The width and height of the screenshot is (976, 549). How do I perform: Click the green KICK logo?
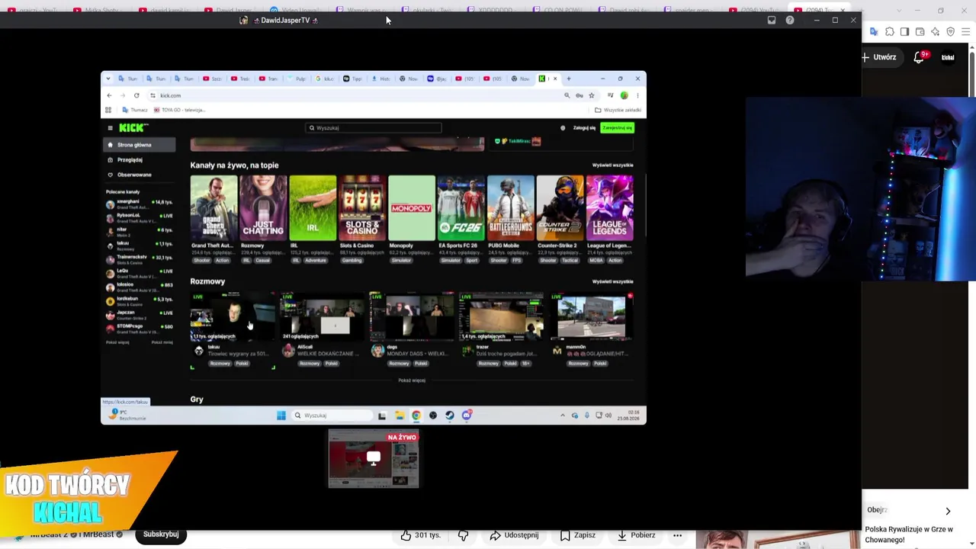pos(133,128)
